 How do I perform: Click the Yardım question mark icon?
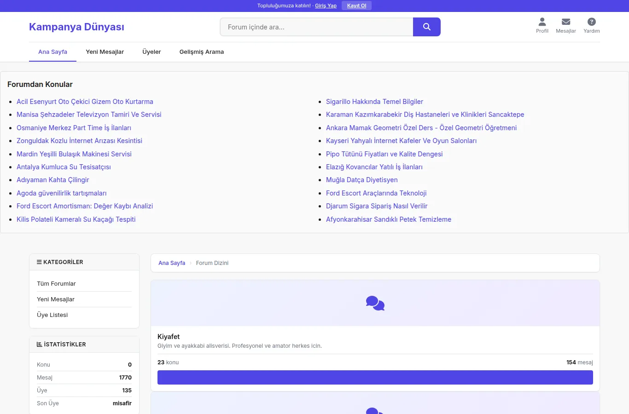click(592, 22)
